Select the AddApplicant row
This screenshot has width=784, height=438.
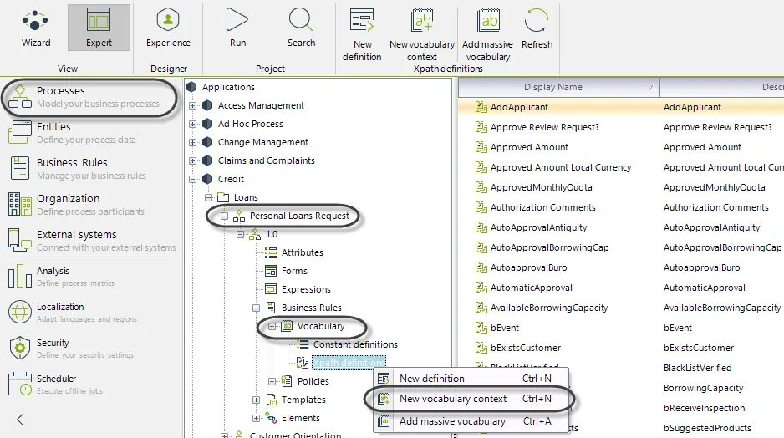tap(621, 107)
